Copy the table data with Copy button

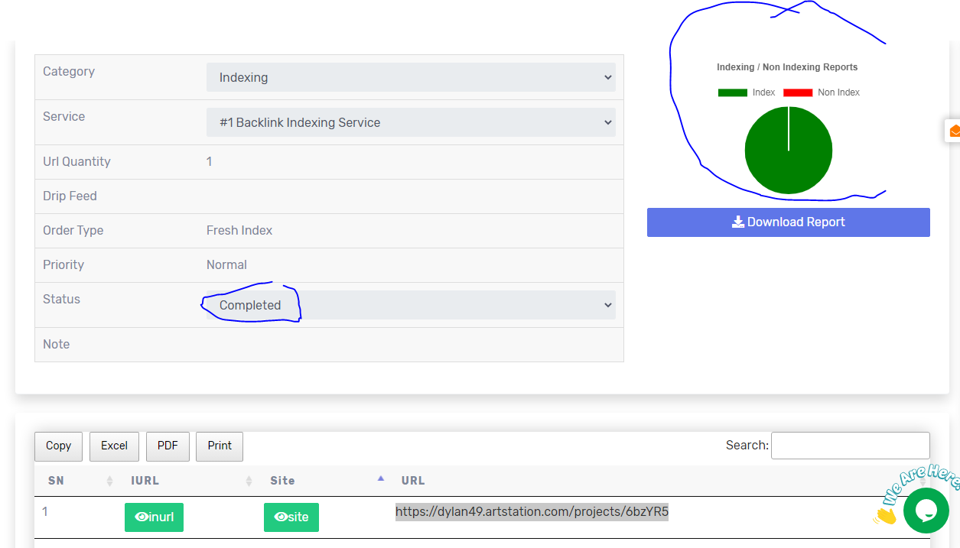click(58, 446)
